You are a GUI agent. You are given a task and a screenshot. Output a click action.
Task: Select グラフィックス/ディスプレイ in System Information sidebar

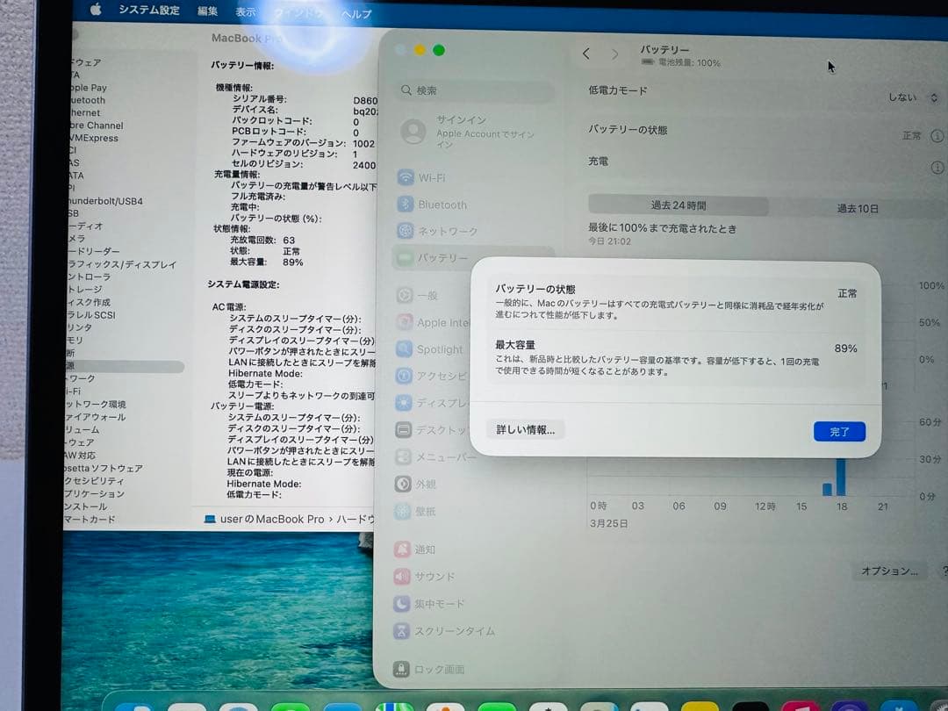click(122, 265)
